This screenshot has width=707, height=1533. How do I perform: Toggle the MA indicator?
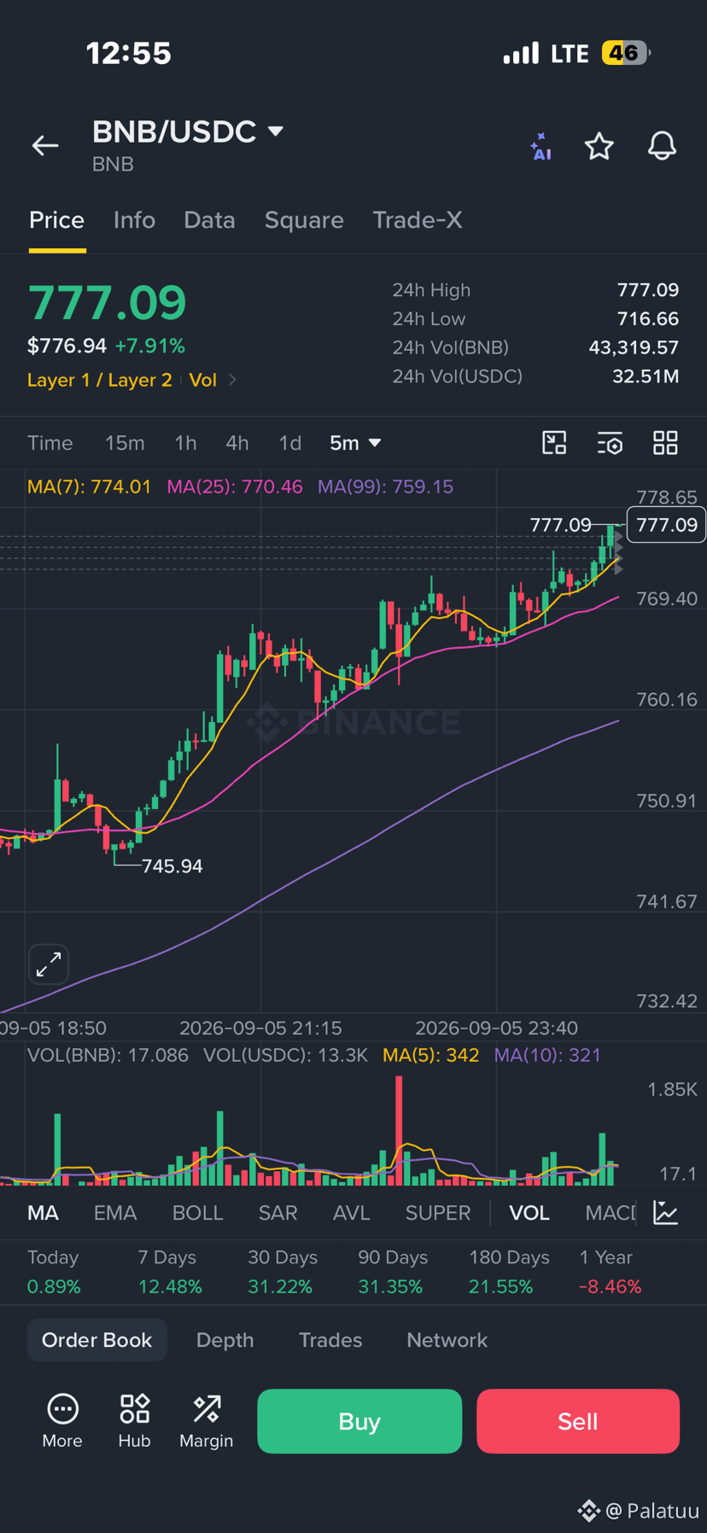[x=43, y=1213]
